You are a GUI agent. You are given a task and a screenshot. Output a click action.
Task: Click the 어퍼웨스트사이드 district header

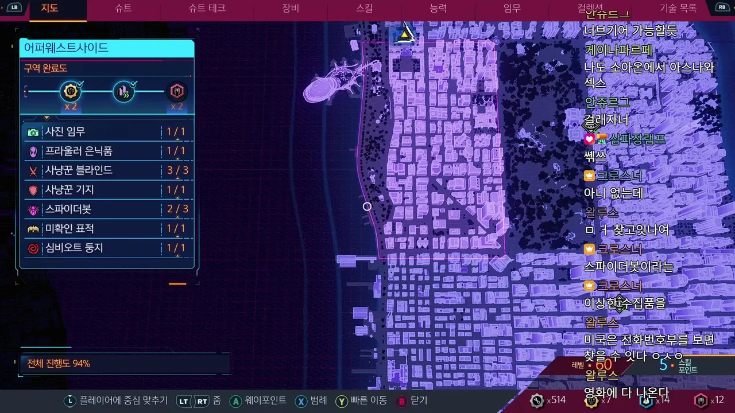pyautogui.click(x=107, y=48)
